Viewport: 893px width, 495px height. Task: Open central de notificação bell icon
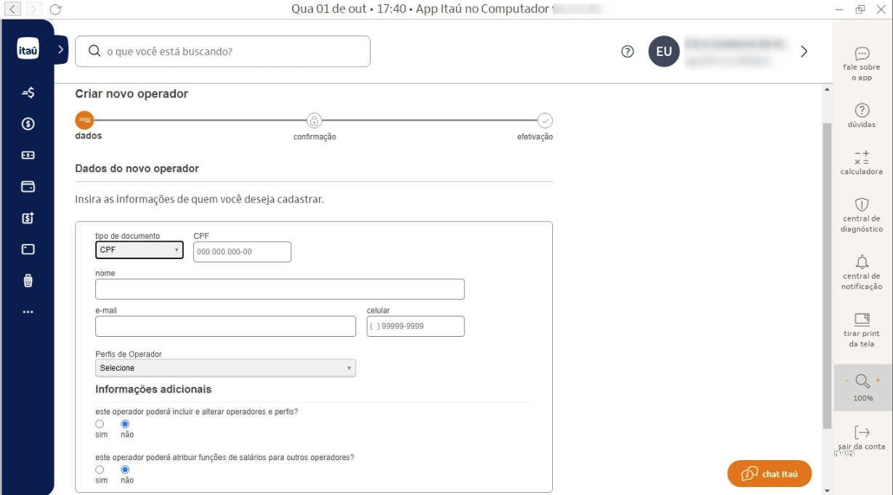(862, 262)
